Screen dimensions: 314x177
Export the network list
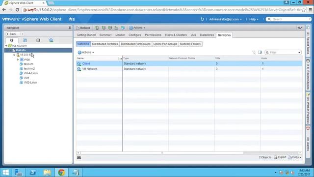(280, 157)
